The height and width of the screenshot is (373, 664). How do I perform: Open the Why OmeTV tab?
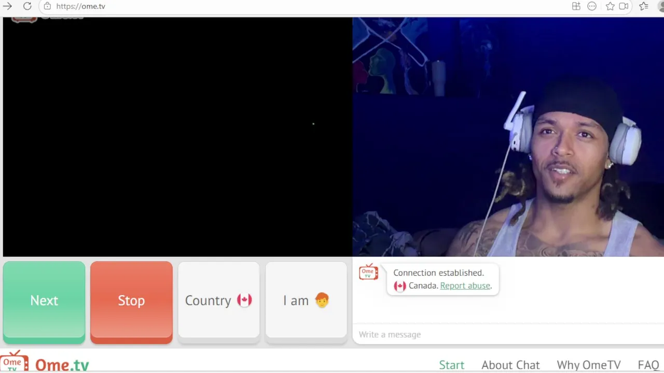589,365
